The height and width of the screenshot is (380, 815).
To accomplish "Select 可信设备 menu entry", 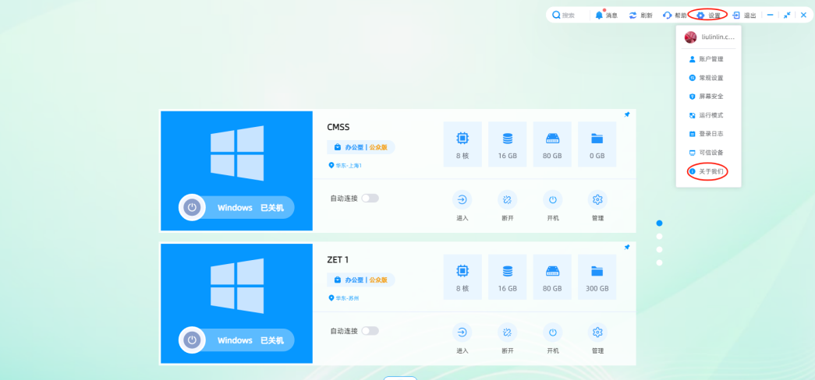I will click(706, 153).
